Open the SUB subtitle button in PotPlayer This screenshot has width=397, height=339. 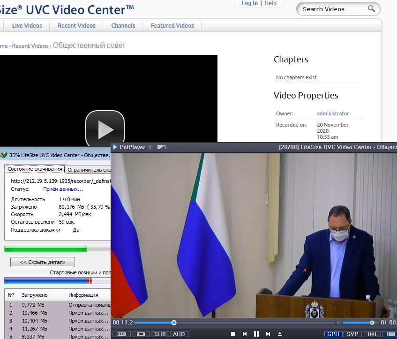[x=160, y=334]
